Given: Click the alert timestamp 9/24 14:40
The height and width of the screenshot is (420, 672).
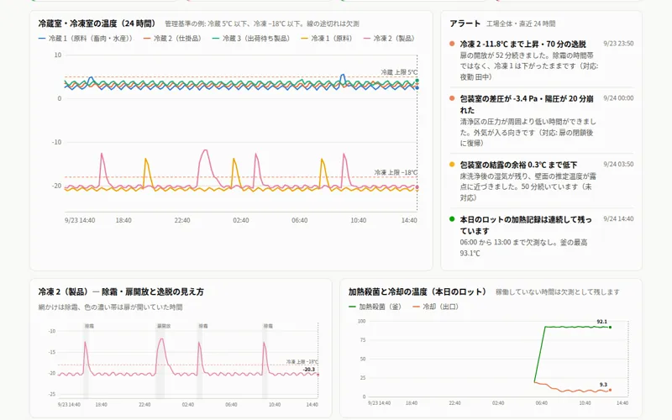Looking at the screenshot, I should pos(618,218).
